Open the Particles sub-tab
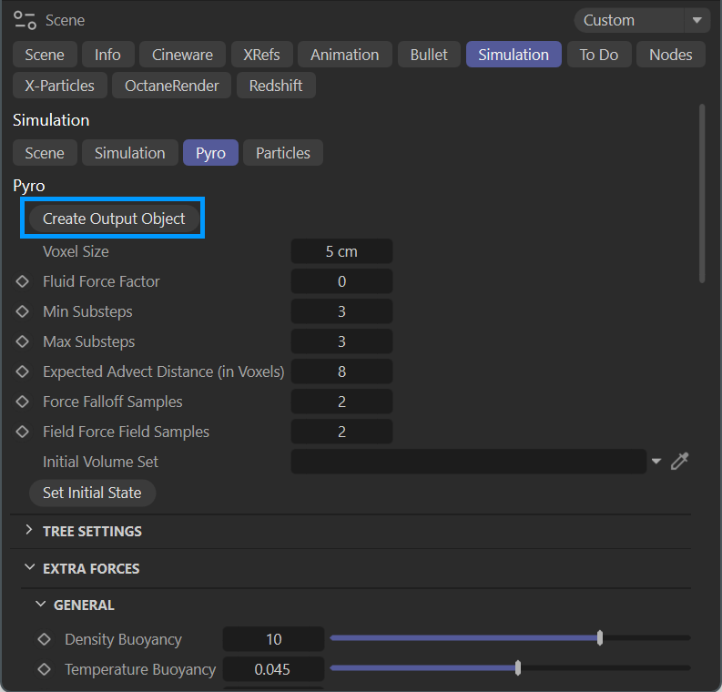 pos(282,153)
